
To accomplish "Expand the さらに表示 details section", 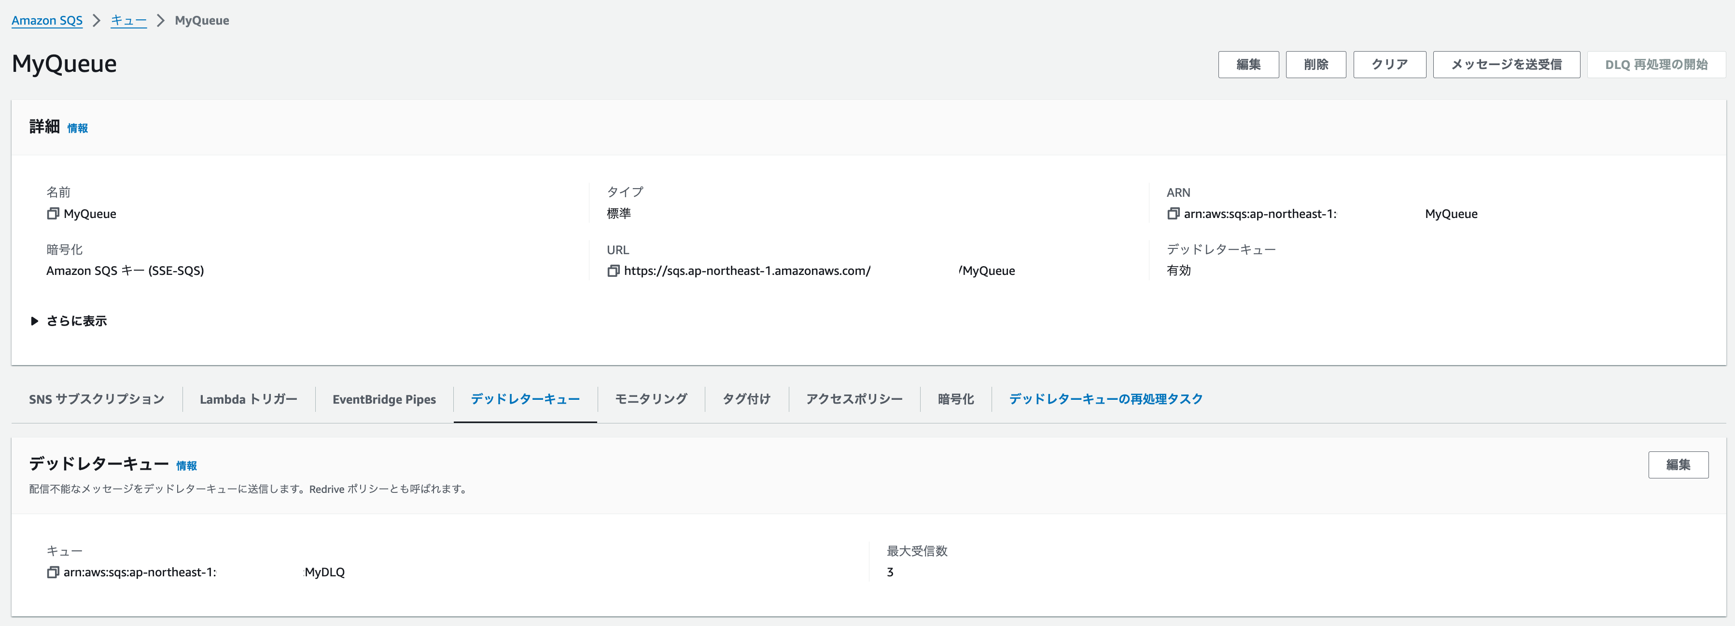I will (68, 321).
